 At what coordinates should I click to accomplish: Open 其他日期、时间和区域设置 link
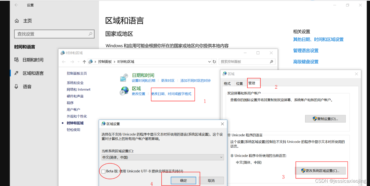pyautogui.click(x=318, y=39)
